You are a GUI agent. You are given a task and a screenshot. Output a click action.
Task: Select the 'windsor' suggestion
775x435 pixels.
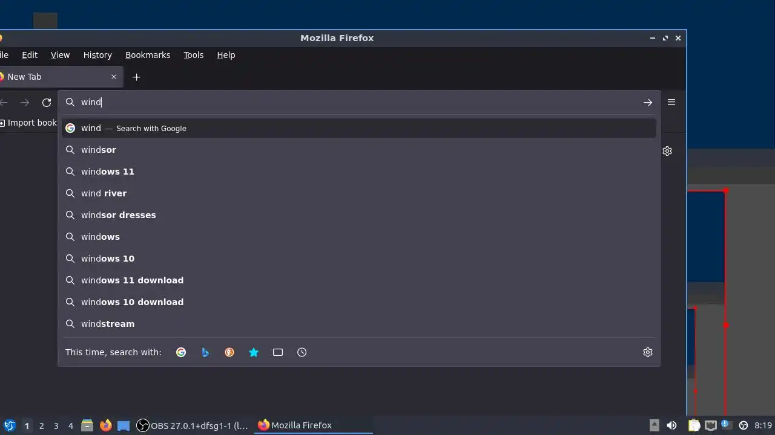[x=358, y=150]
